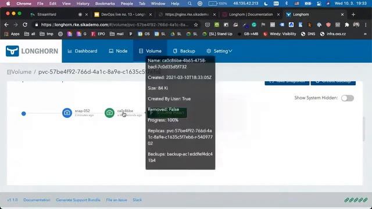Open the Node page
The width and height of the screenshot is (372, 209).
pyautogui.click(x=118, y=51)
